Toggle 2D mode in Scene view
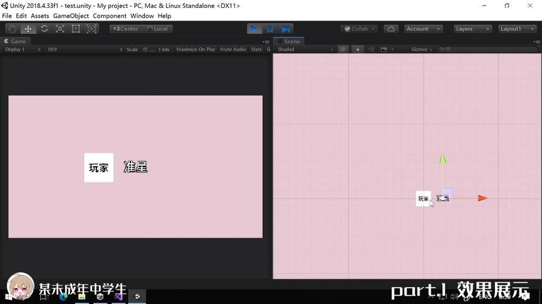Screen dimensions: 542x304 point(343,49)
